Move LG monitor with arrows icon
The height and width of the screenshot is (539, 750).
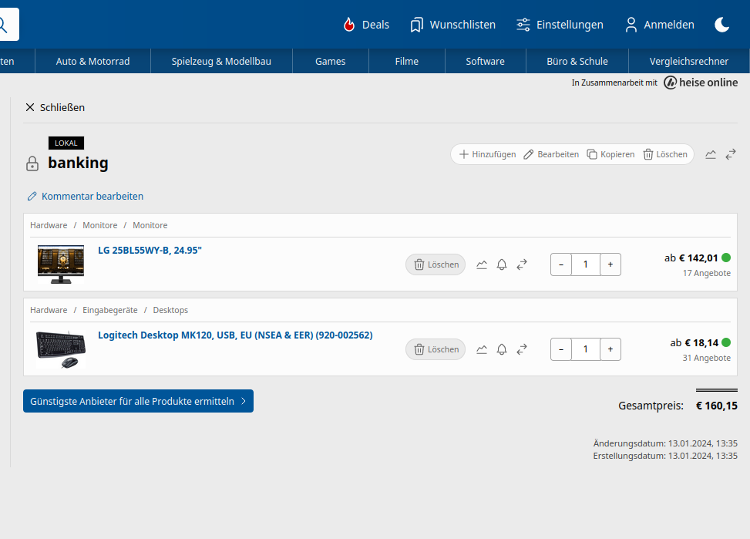(x=522, y=264)
